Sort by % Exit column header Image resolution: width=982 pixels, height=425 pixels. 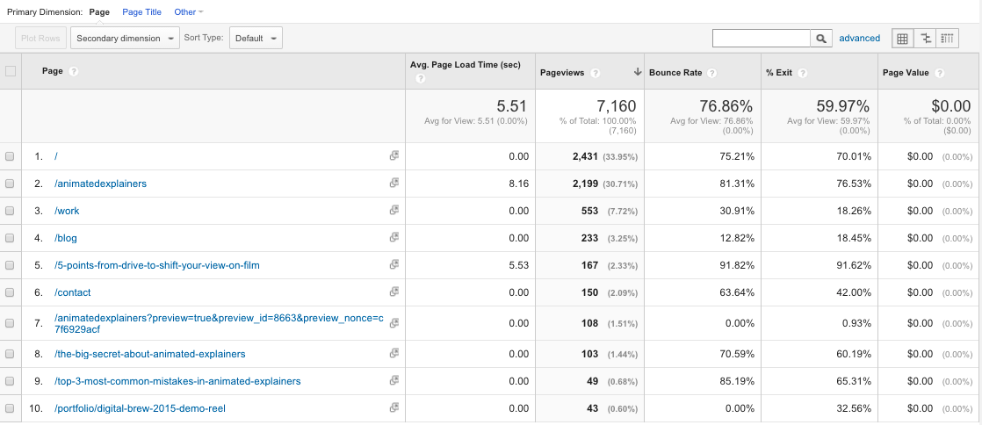tap(779, 73)
